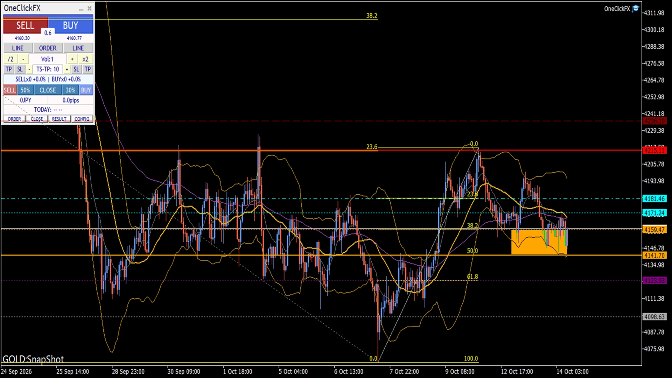This screenshot has height=378, width=672.
Task: Click the 0JPY profit readout
Action: click(26, 100)
